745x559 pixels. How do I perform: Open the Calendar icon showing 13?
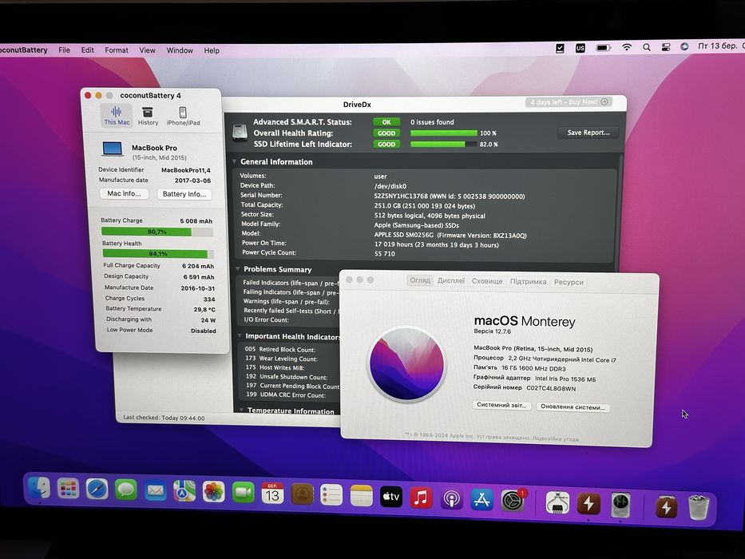pos(272,494)
